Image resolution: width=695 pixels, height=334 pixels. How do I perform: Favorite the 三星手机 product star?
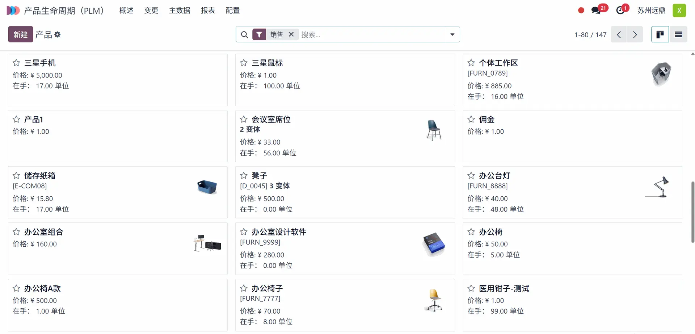(x=16, y=63)
